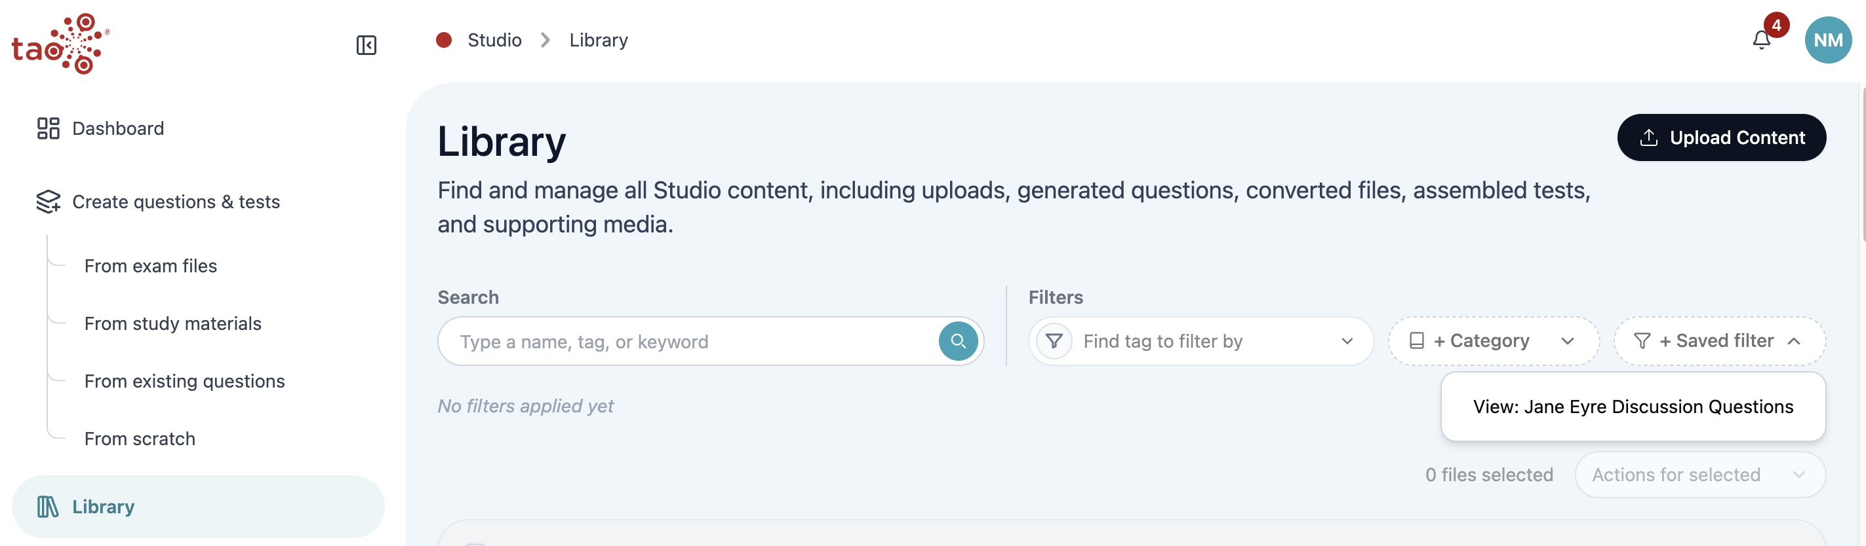The width and height of the screenshot is (1866, 546).
Task: Click the tao logo
Action: 61,43
